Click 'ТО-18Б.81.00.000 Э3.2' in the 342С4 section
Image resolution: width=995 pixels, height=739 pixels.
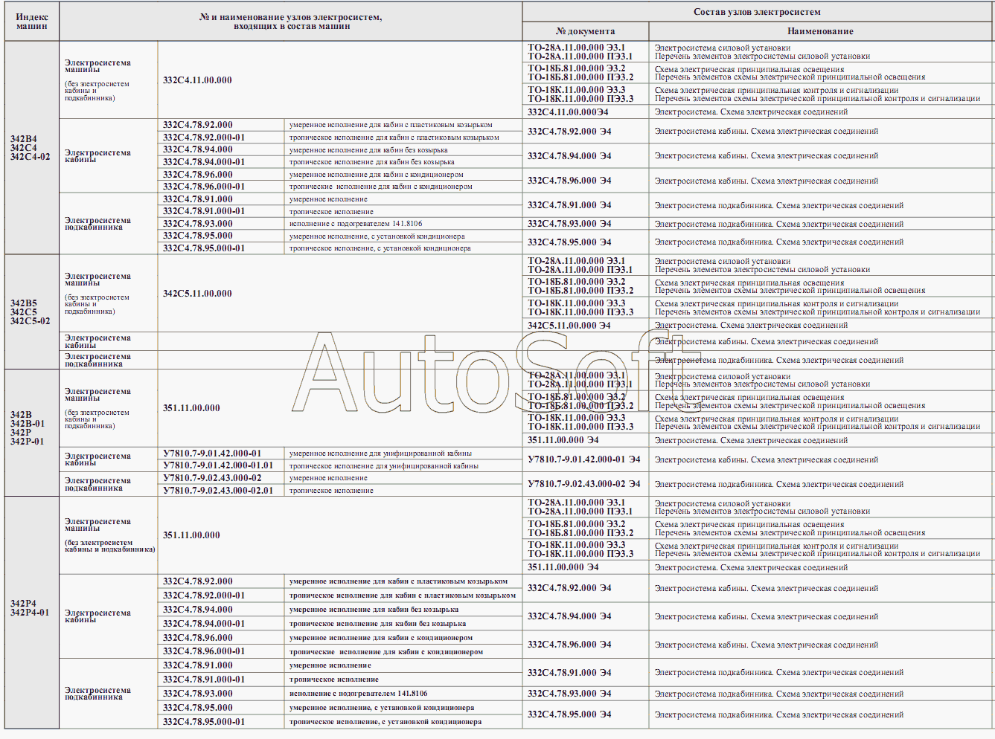click(x=577, y=68)
